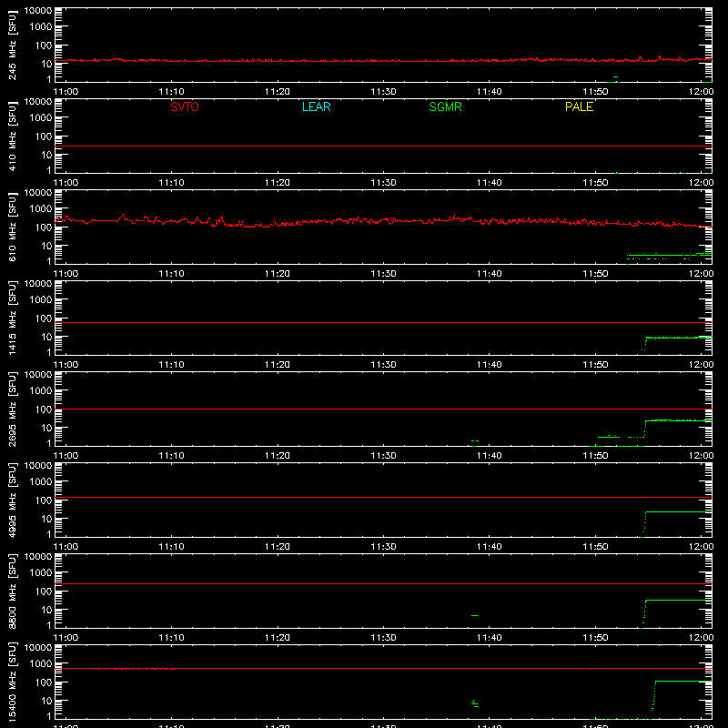Click the cyan LEAR legend label
The height and width of the screenshot is (728, 728).
click(x=316, y=106)
